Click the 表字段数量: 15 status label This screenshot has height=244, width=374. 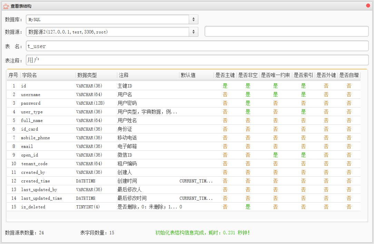tap(97, 233)
